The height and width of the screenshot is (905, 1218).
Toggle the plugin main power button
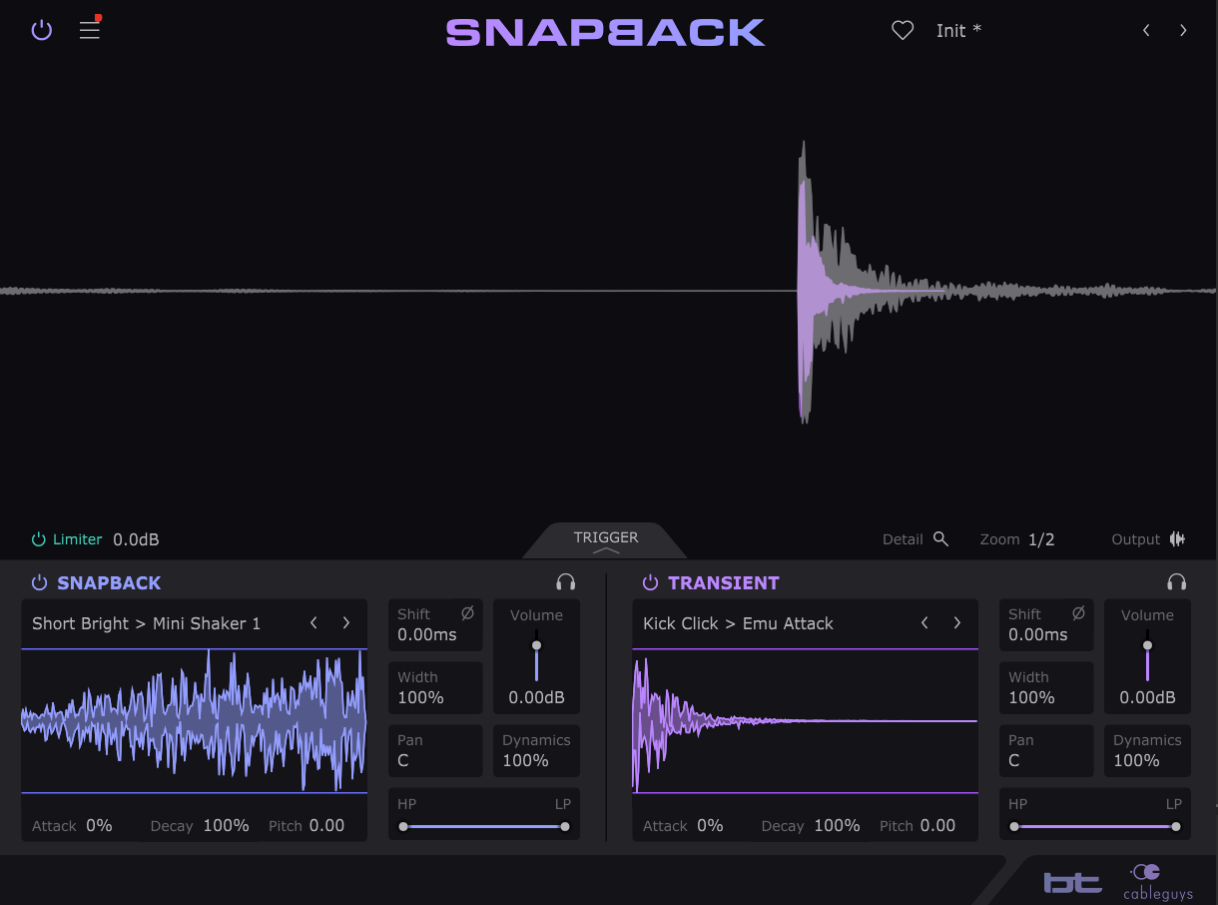coord(41,30)
